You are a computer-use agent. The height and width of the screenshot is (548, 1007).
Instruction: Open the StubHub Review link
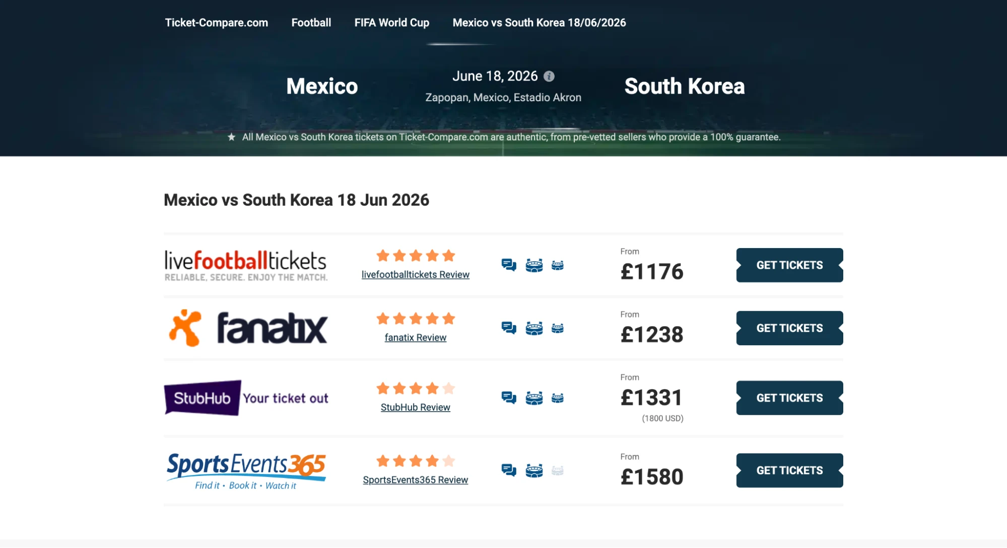416,408
